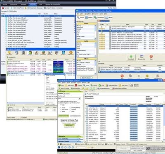Open the Help menu in LimeWire
165x154 pixels.
click(x=106, y=14)
